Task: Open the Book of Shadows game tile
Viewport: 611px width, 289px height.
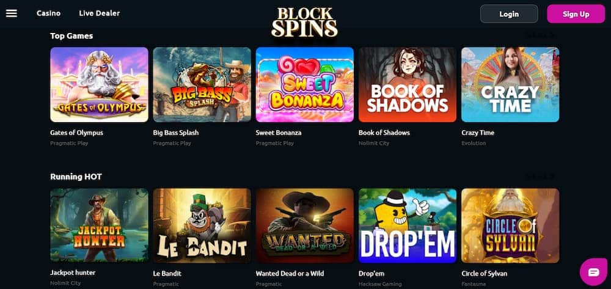Action: click(408, 84)
